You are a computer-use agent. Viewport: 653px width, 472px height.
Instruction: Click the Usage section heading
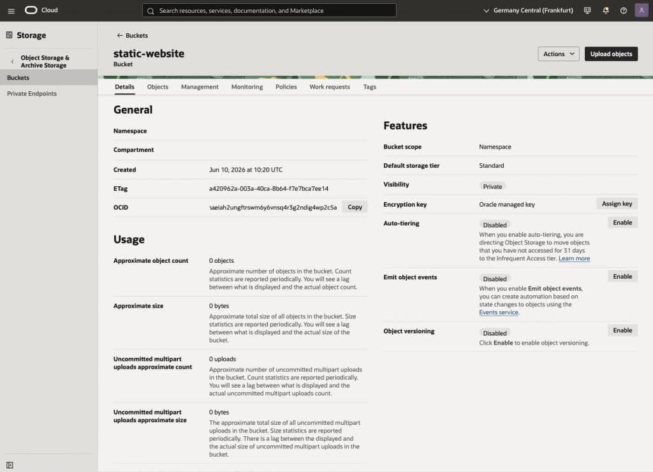point(129,240)
